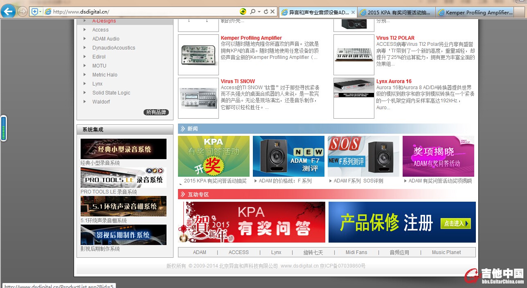Click the Virus TI2 POLAR keyboard image

point(354,55)
